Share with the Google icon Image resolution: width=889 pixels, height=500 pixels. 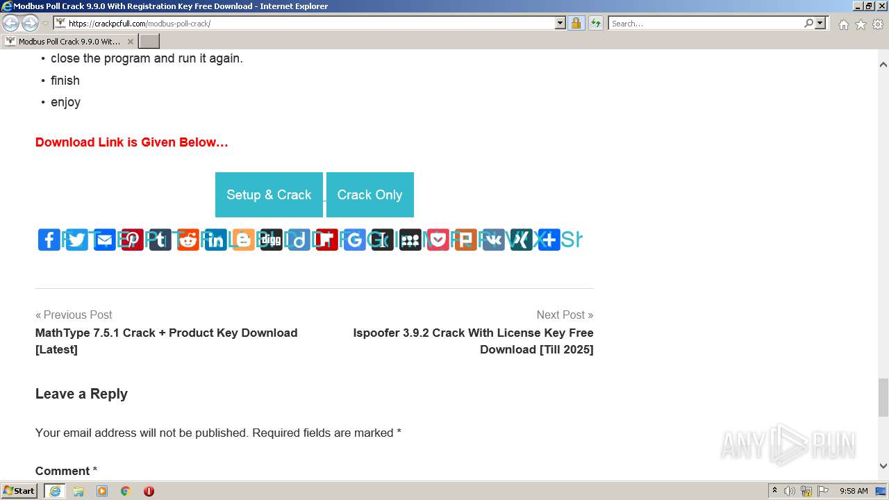click(x=355, y=240)
